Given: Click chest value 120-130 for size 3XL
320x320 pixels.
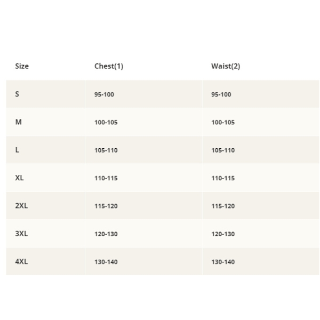Looking at the screenshot, I should [106, 234].
